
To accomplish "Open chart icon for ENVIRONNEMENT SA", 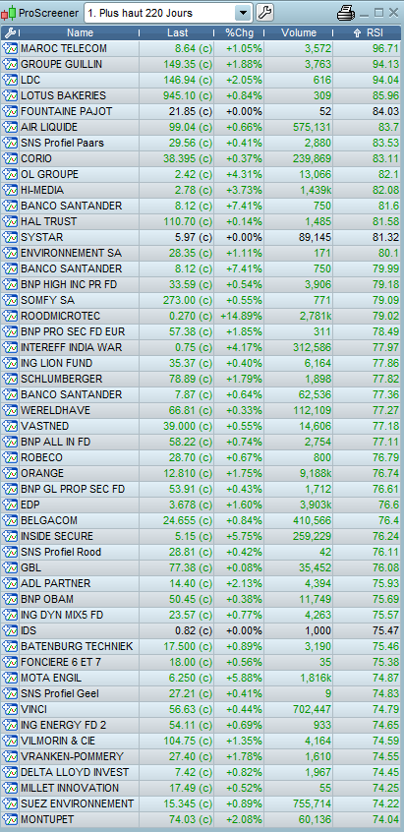I will point(10,253).
